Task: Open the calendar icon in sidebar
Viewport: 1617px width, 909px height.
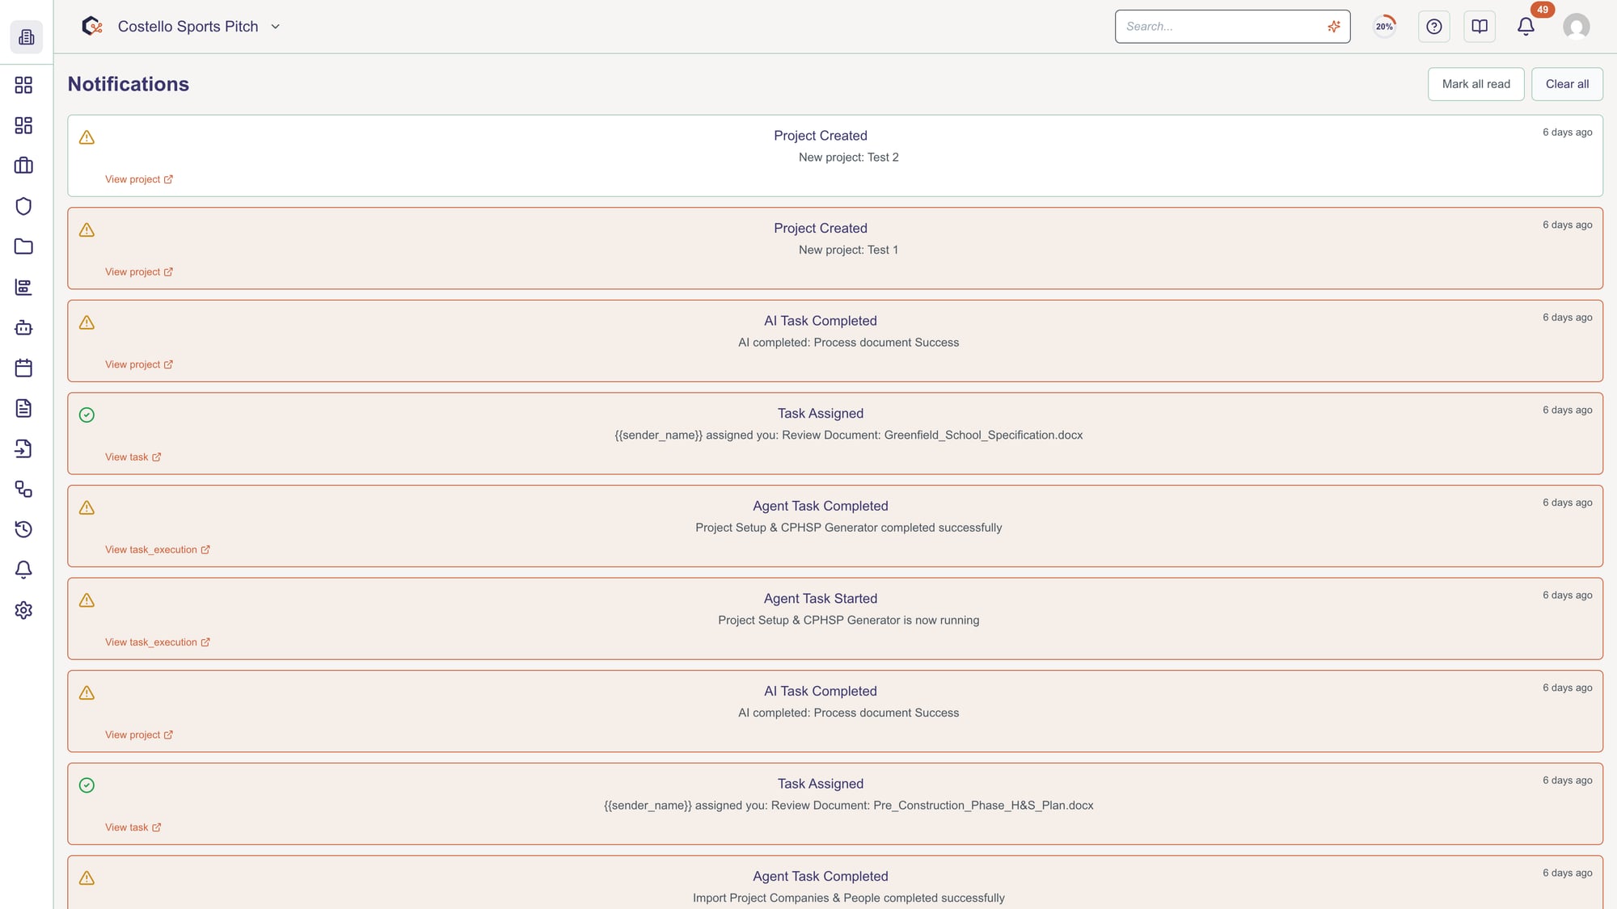Action: point(23,368)
